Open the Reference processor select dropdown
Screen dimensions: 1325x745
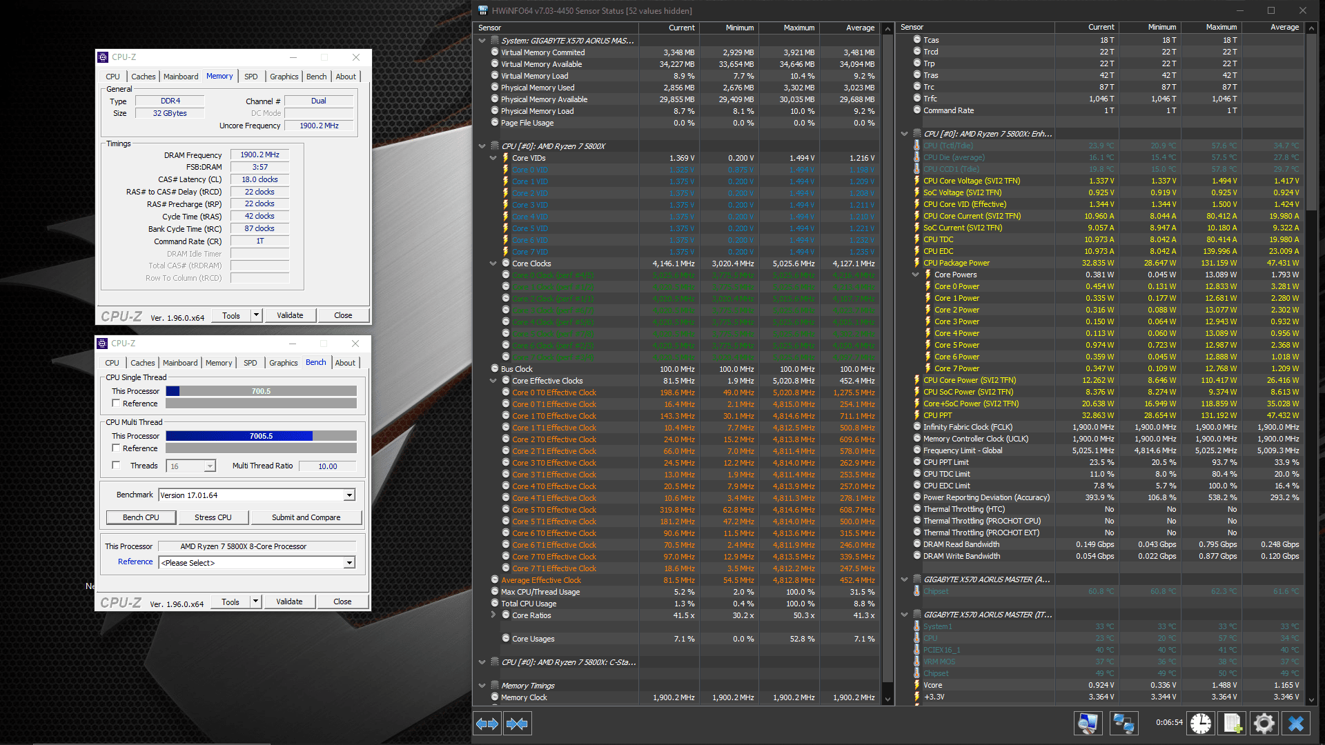(349, 563)
